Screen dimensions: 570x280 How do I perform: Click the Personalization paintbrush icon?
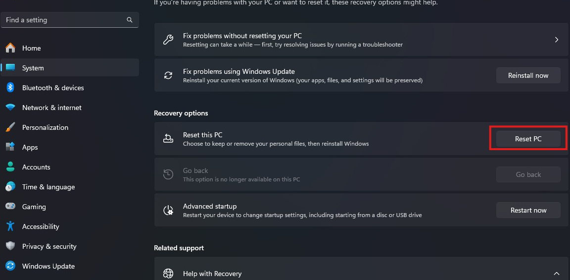coord(10,127)
